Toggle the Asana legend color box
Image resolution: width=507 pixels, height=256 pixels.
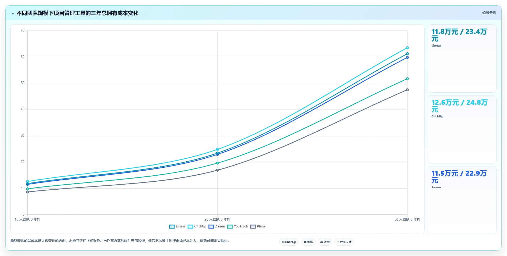(x=211, y=226)
